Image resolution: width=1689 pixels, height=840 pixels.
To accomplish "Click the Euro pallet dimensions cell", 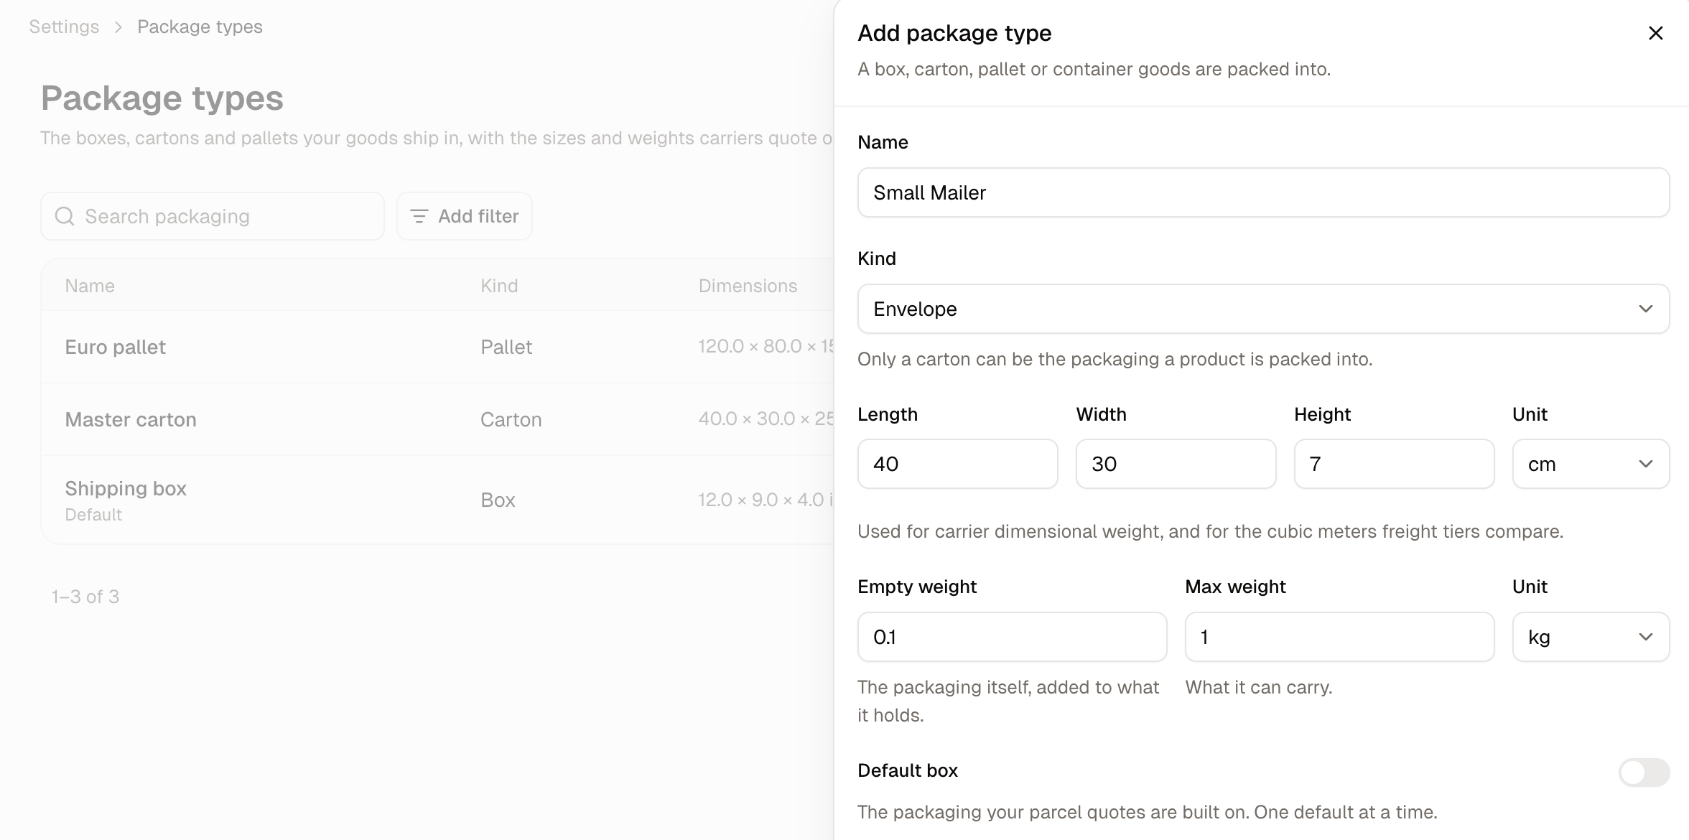I will [766, 346].
